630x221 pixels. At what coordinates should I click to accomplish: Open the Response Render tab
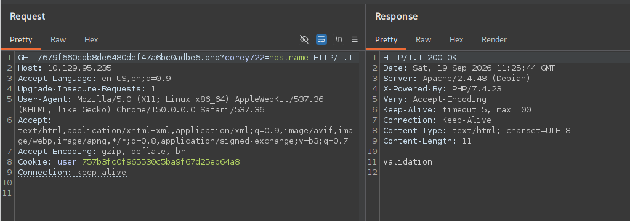click(494, 40)
